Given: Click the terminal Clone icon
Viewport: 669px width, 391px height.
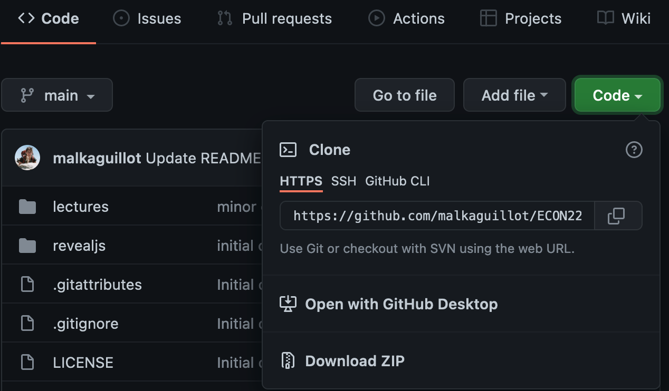Looking at the screenshot, I should 288,150.
